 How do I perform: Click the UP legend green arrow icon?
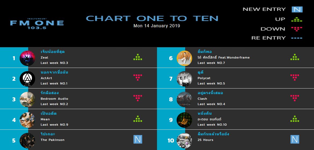pyautogui.click(x=297, y=19)
